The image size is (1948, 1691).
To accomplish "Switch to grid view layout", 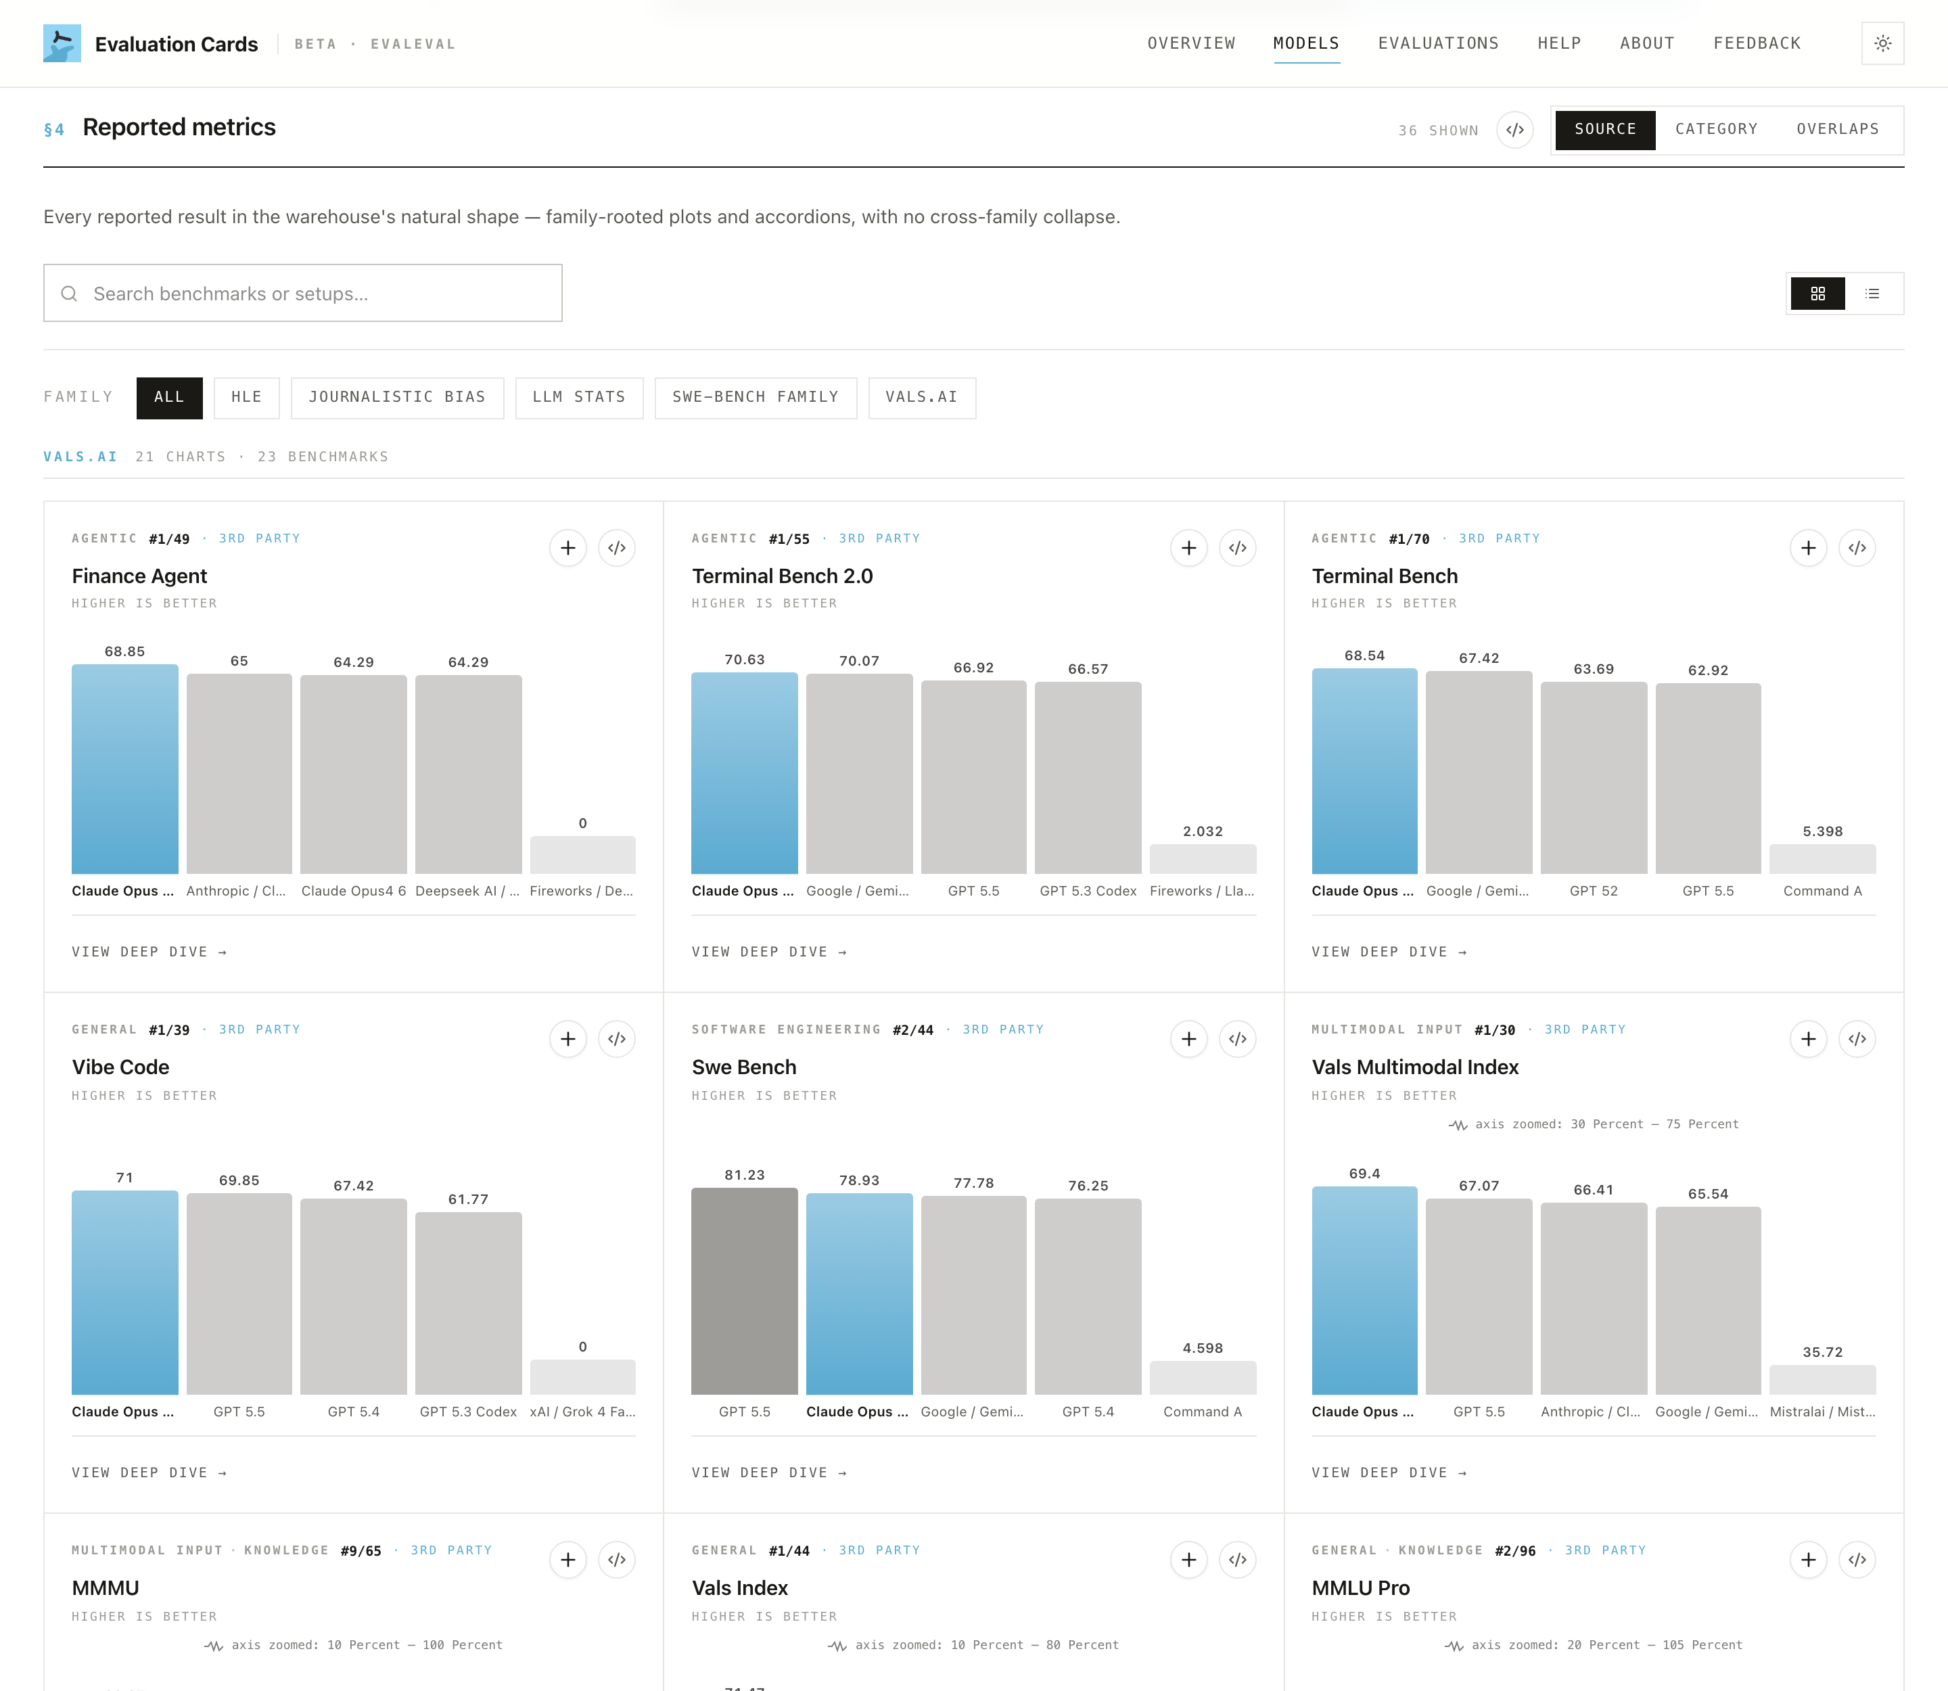I will pos(1817,294).
